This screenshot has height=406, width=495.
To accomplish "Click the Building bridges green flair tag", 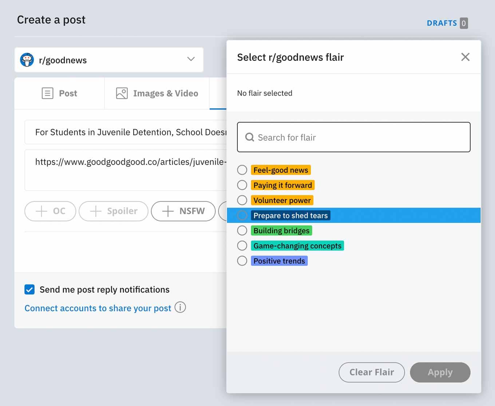I will coord(281,231).
